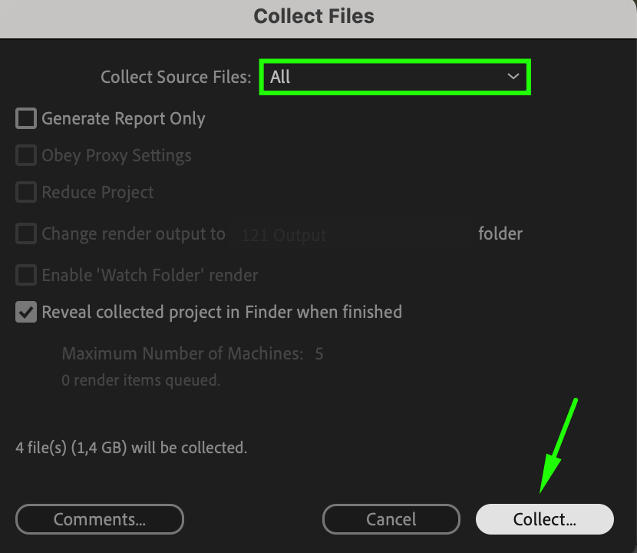Click the Maximum Number of Machines label
The width and height of the screenshot is (637, 553).
183,354
